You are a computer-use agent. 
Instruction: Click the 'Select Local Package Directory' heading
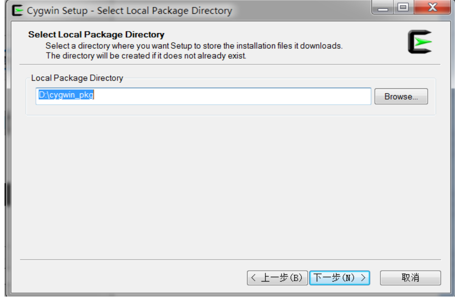pos(96,34)
